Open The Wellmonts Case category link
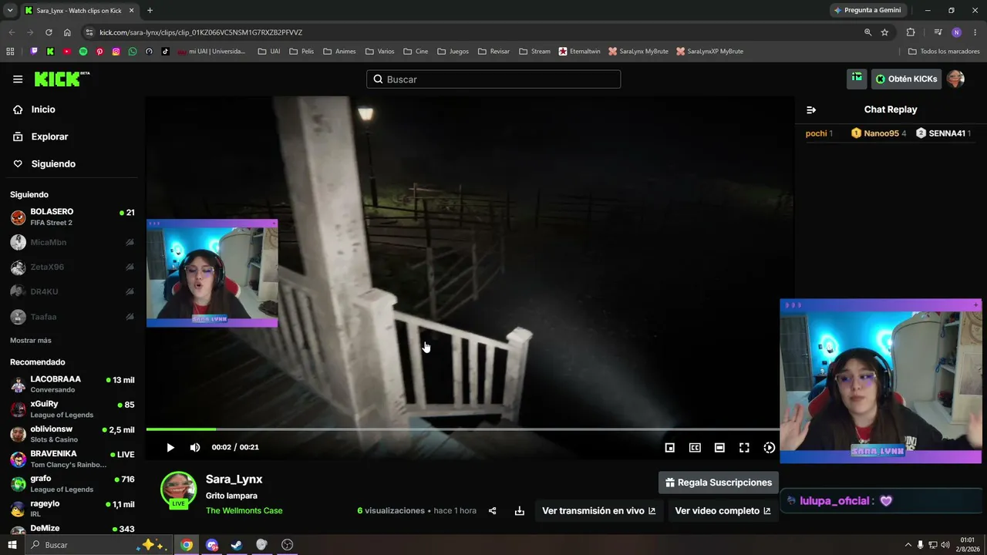The height and width of the screenshot is (555, 987). (244, 511)
